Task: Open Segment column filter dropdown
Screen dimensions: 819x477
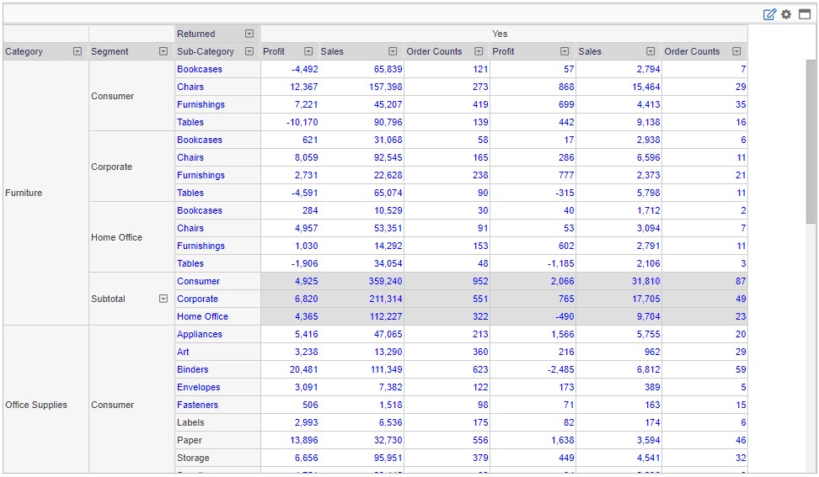Action: (x=163, y=51)
